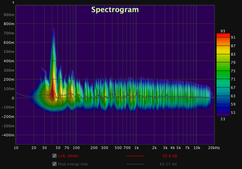Toggle the Peak energy time checkbox
242x169 pixels.
click(54, 164)
